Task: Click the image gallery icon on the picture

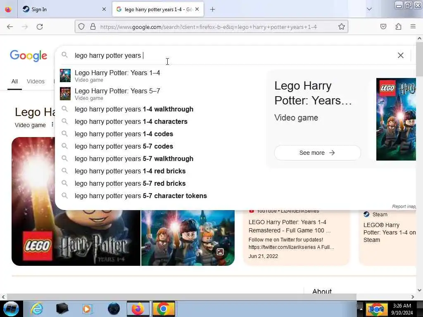Action: (x=220, y=252)
